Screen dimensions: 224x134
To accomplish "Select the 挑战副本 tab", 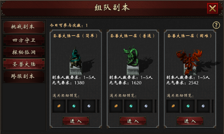I will pyautogui.click(x=24, y=27).
